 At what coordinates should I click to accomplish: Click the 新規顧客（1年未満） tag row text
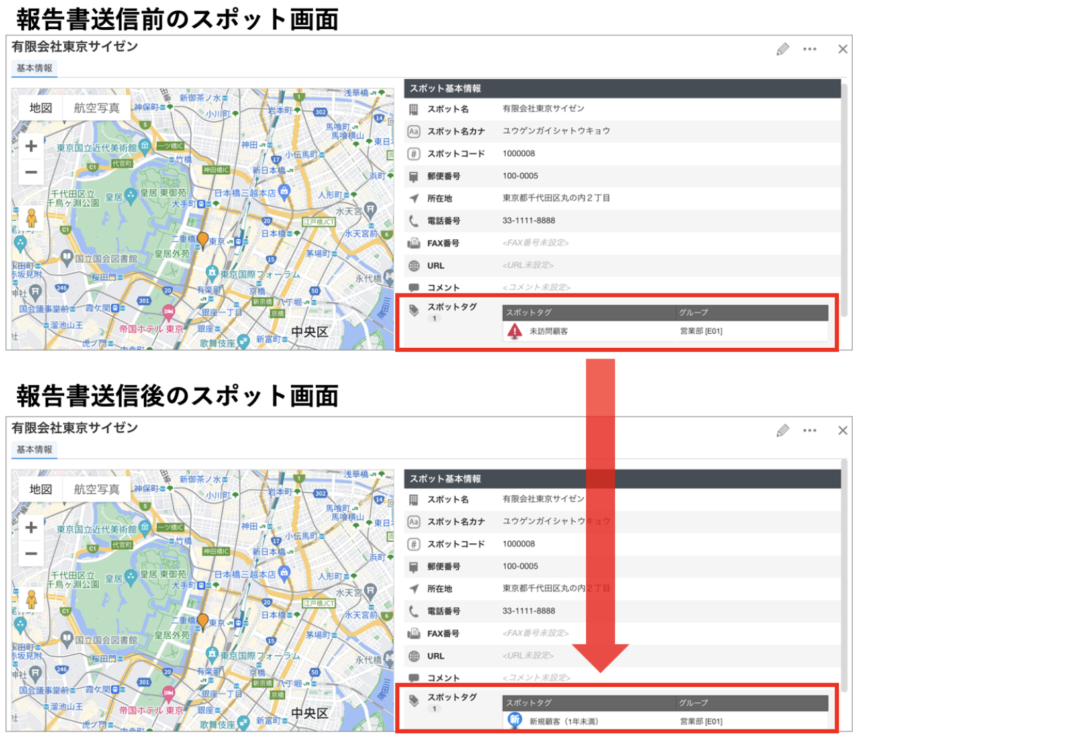pyautogui.click(x=563, y=721)
